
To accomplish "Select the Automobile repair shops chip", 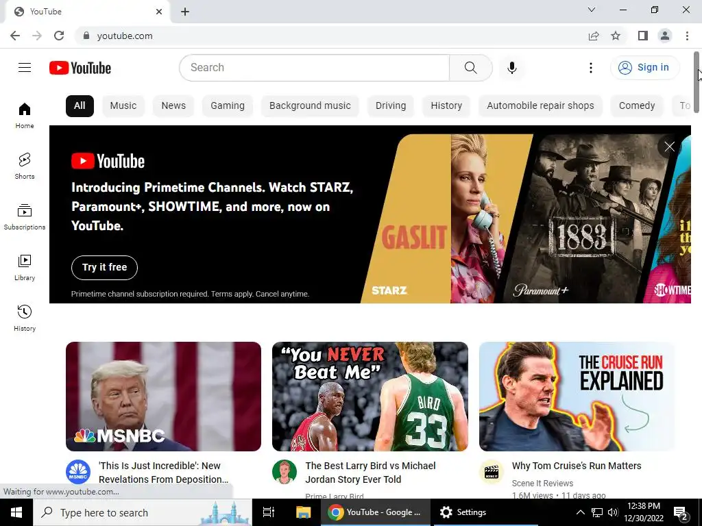I will pos(540,106).
